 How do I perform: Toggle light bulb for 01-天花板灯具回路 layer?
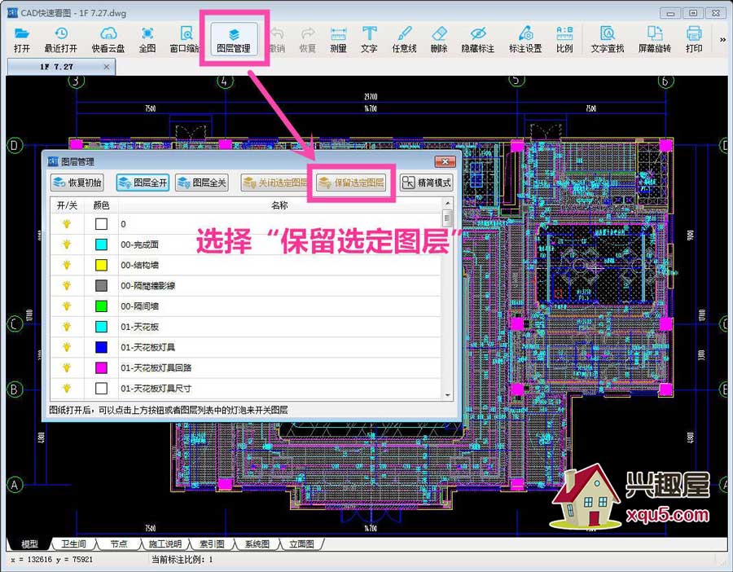[67, 368]
